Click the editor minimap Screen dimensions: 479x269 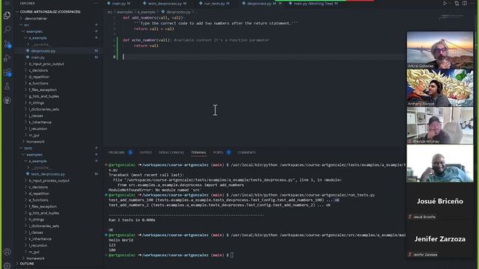coord(452,16)
